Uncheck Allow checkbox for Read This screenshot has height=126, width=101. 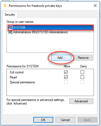coord(66,77)
